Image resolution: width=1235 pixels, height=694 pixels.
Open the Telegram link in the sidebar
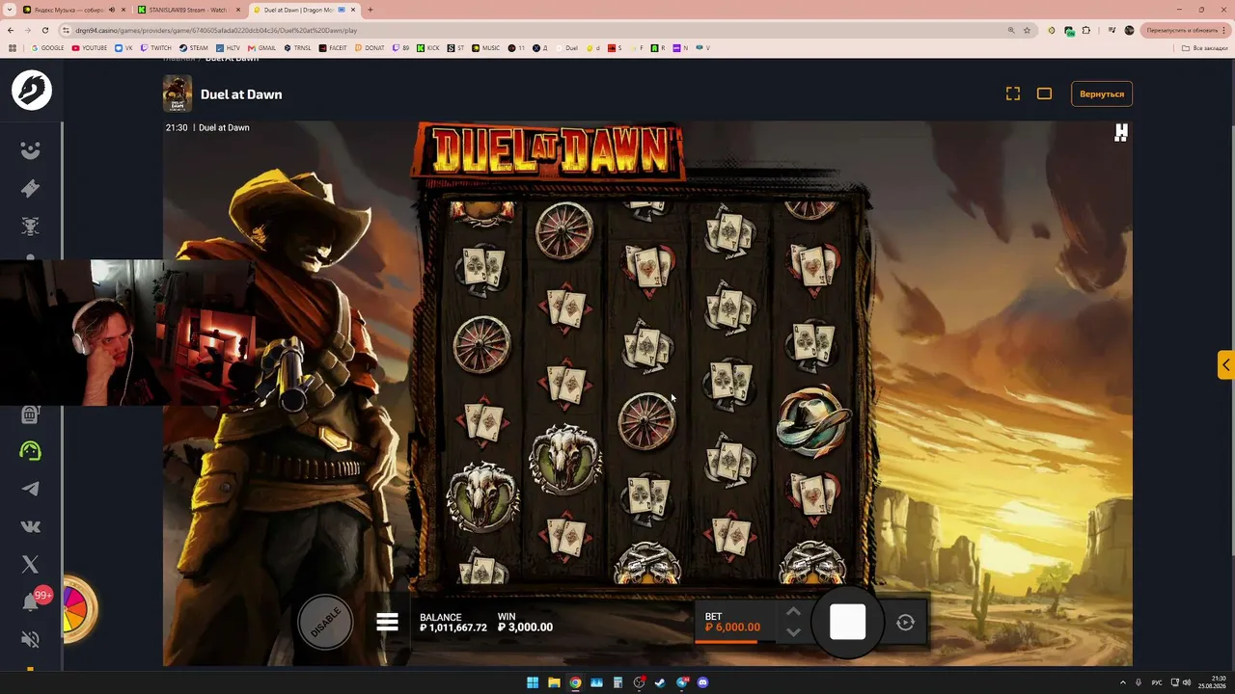(31, 489)
